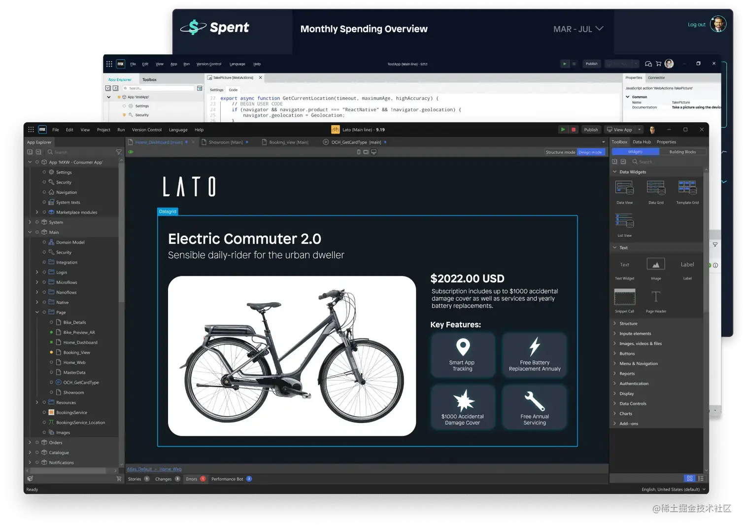This screenshot has width=745, height=527.
Task: Select the Building Blocks toggle in the Toolbox
Action: (682, 152)
